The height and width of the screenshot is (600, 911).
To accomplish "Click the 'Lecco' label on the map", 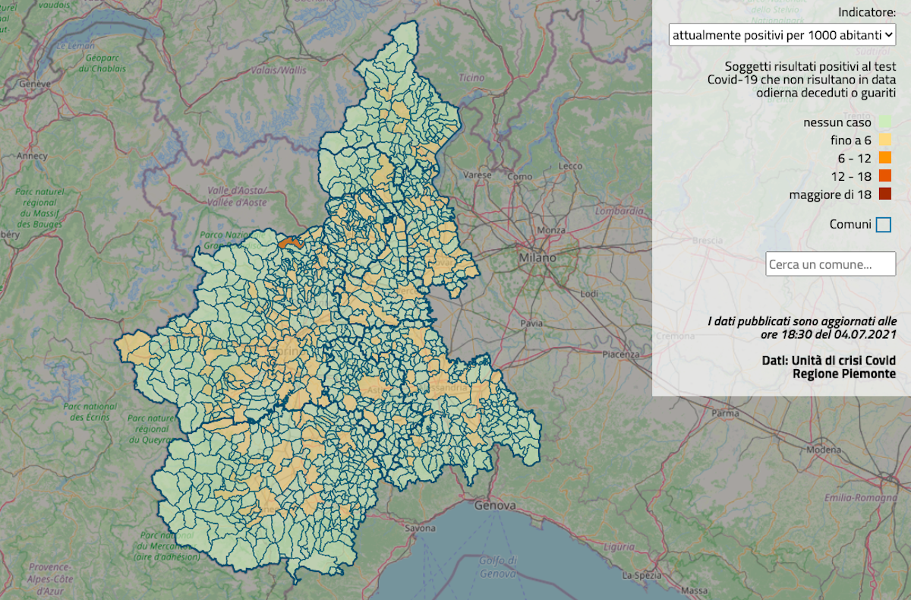I will coord(569,166).
